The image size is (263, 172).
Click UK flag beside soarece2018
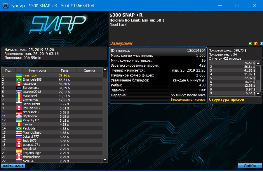(x=19, y=92)
